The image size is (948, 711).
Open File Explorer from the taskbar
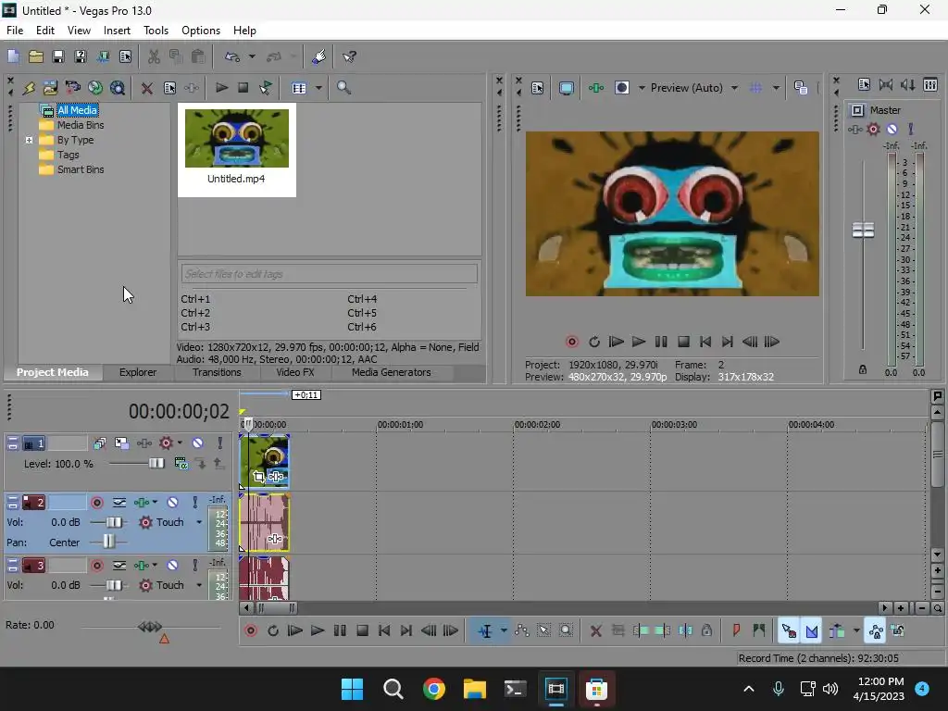pyautogui.click(x=475, y=689)
